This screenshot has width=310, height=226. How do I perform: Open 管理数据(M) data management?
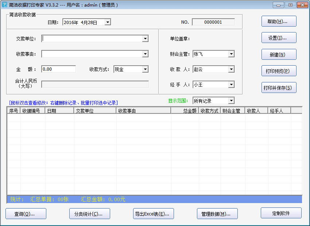217,214
